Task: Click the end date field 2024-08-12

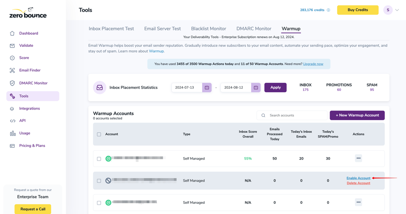Action: pos(236,88)
